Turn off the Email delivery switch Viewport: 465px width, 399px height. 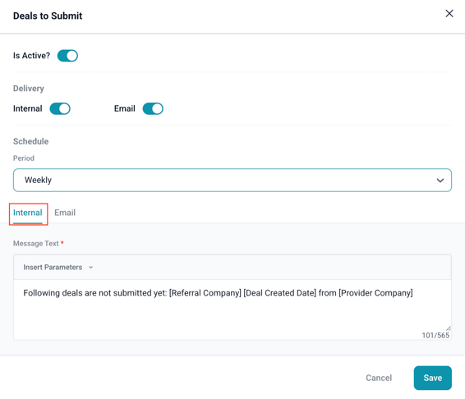[153, 109]
